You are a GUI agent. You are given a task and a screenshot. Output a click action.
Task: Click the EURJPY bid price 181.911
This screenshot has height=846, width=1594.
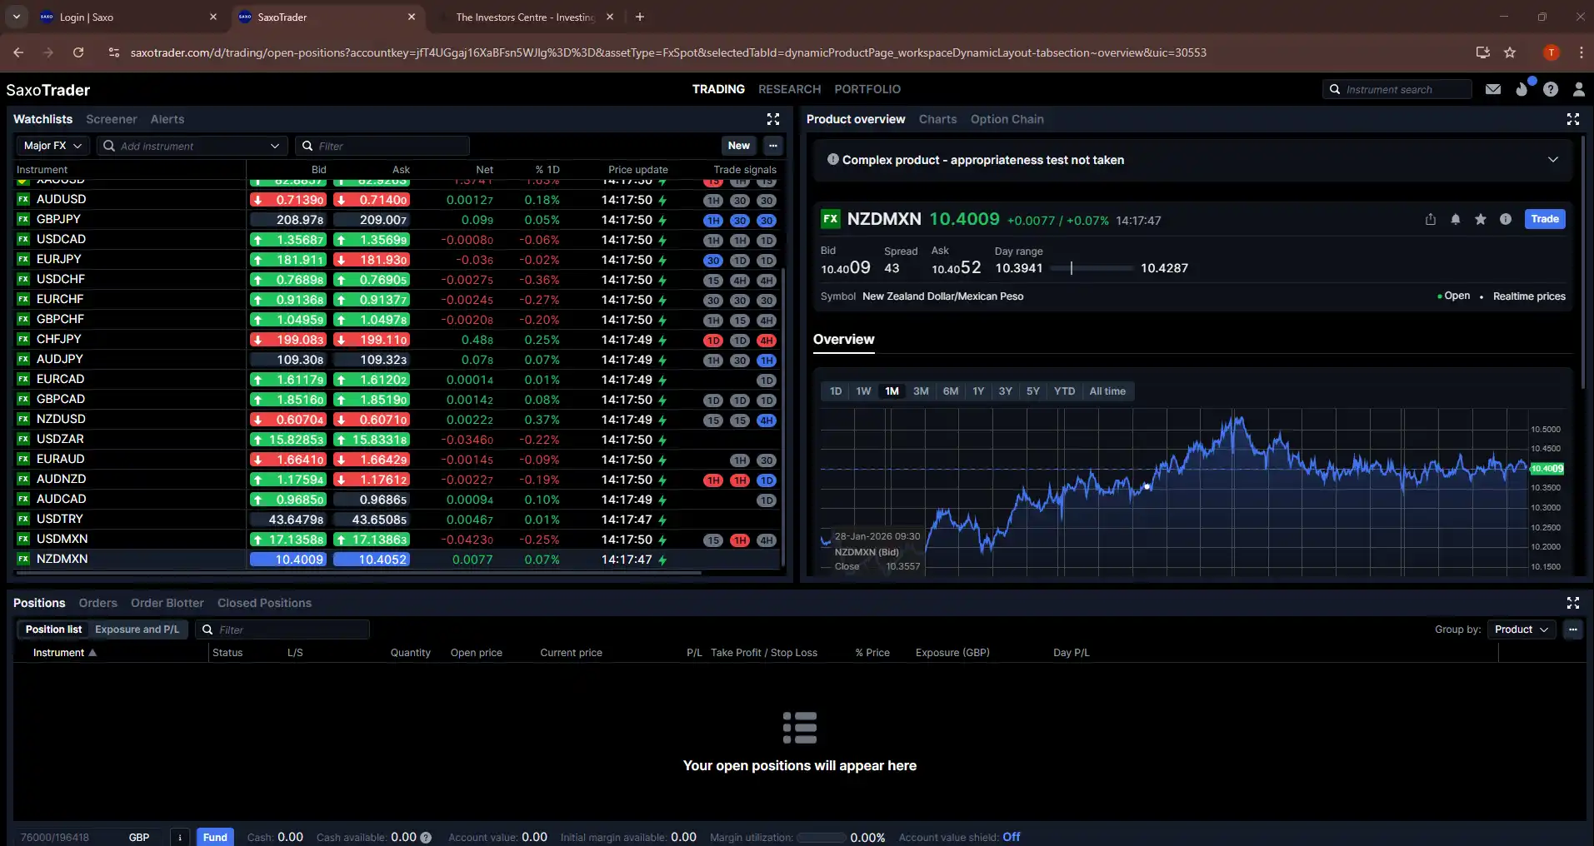click(289, 260)
